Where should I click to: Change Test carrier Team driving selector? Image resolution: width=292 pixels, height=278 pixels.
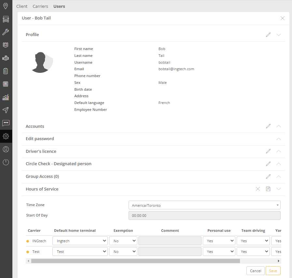pos(253,252)
